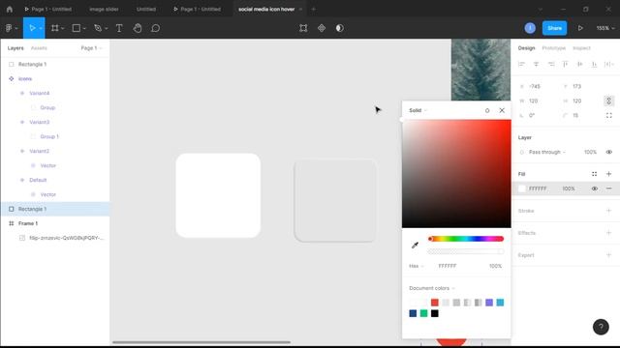Toggle layer visibility eye in Layer section
This screenshot has height=348, width=620.
609,152
